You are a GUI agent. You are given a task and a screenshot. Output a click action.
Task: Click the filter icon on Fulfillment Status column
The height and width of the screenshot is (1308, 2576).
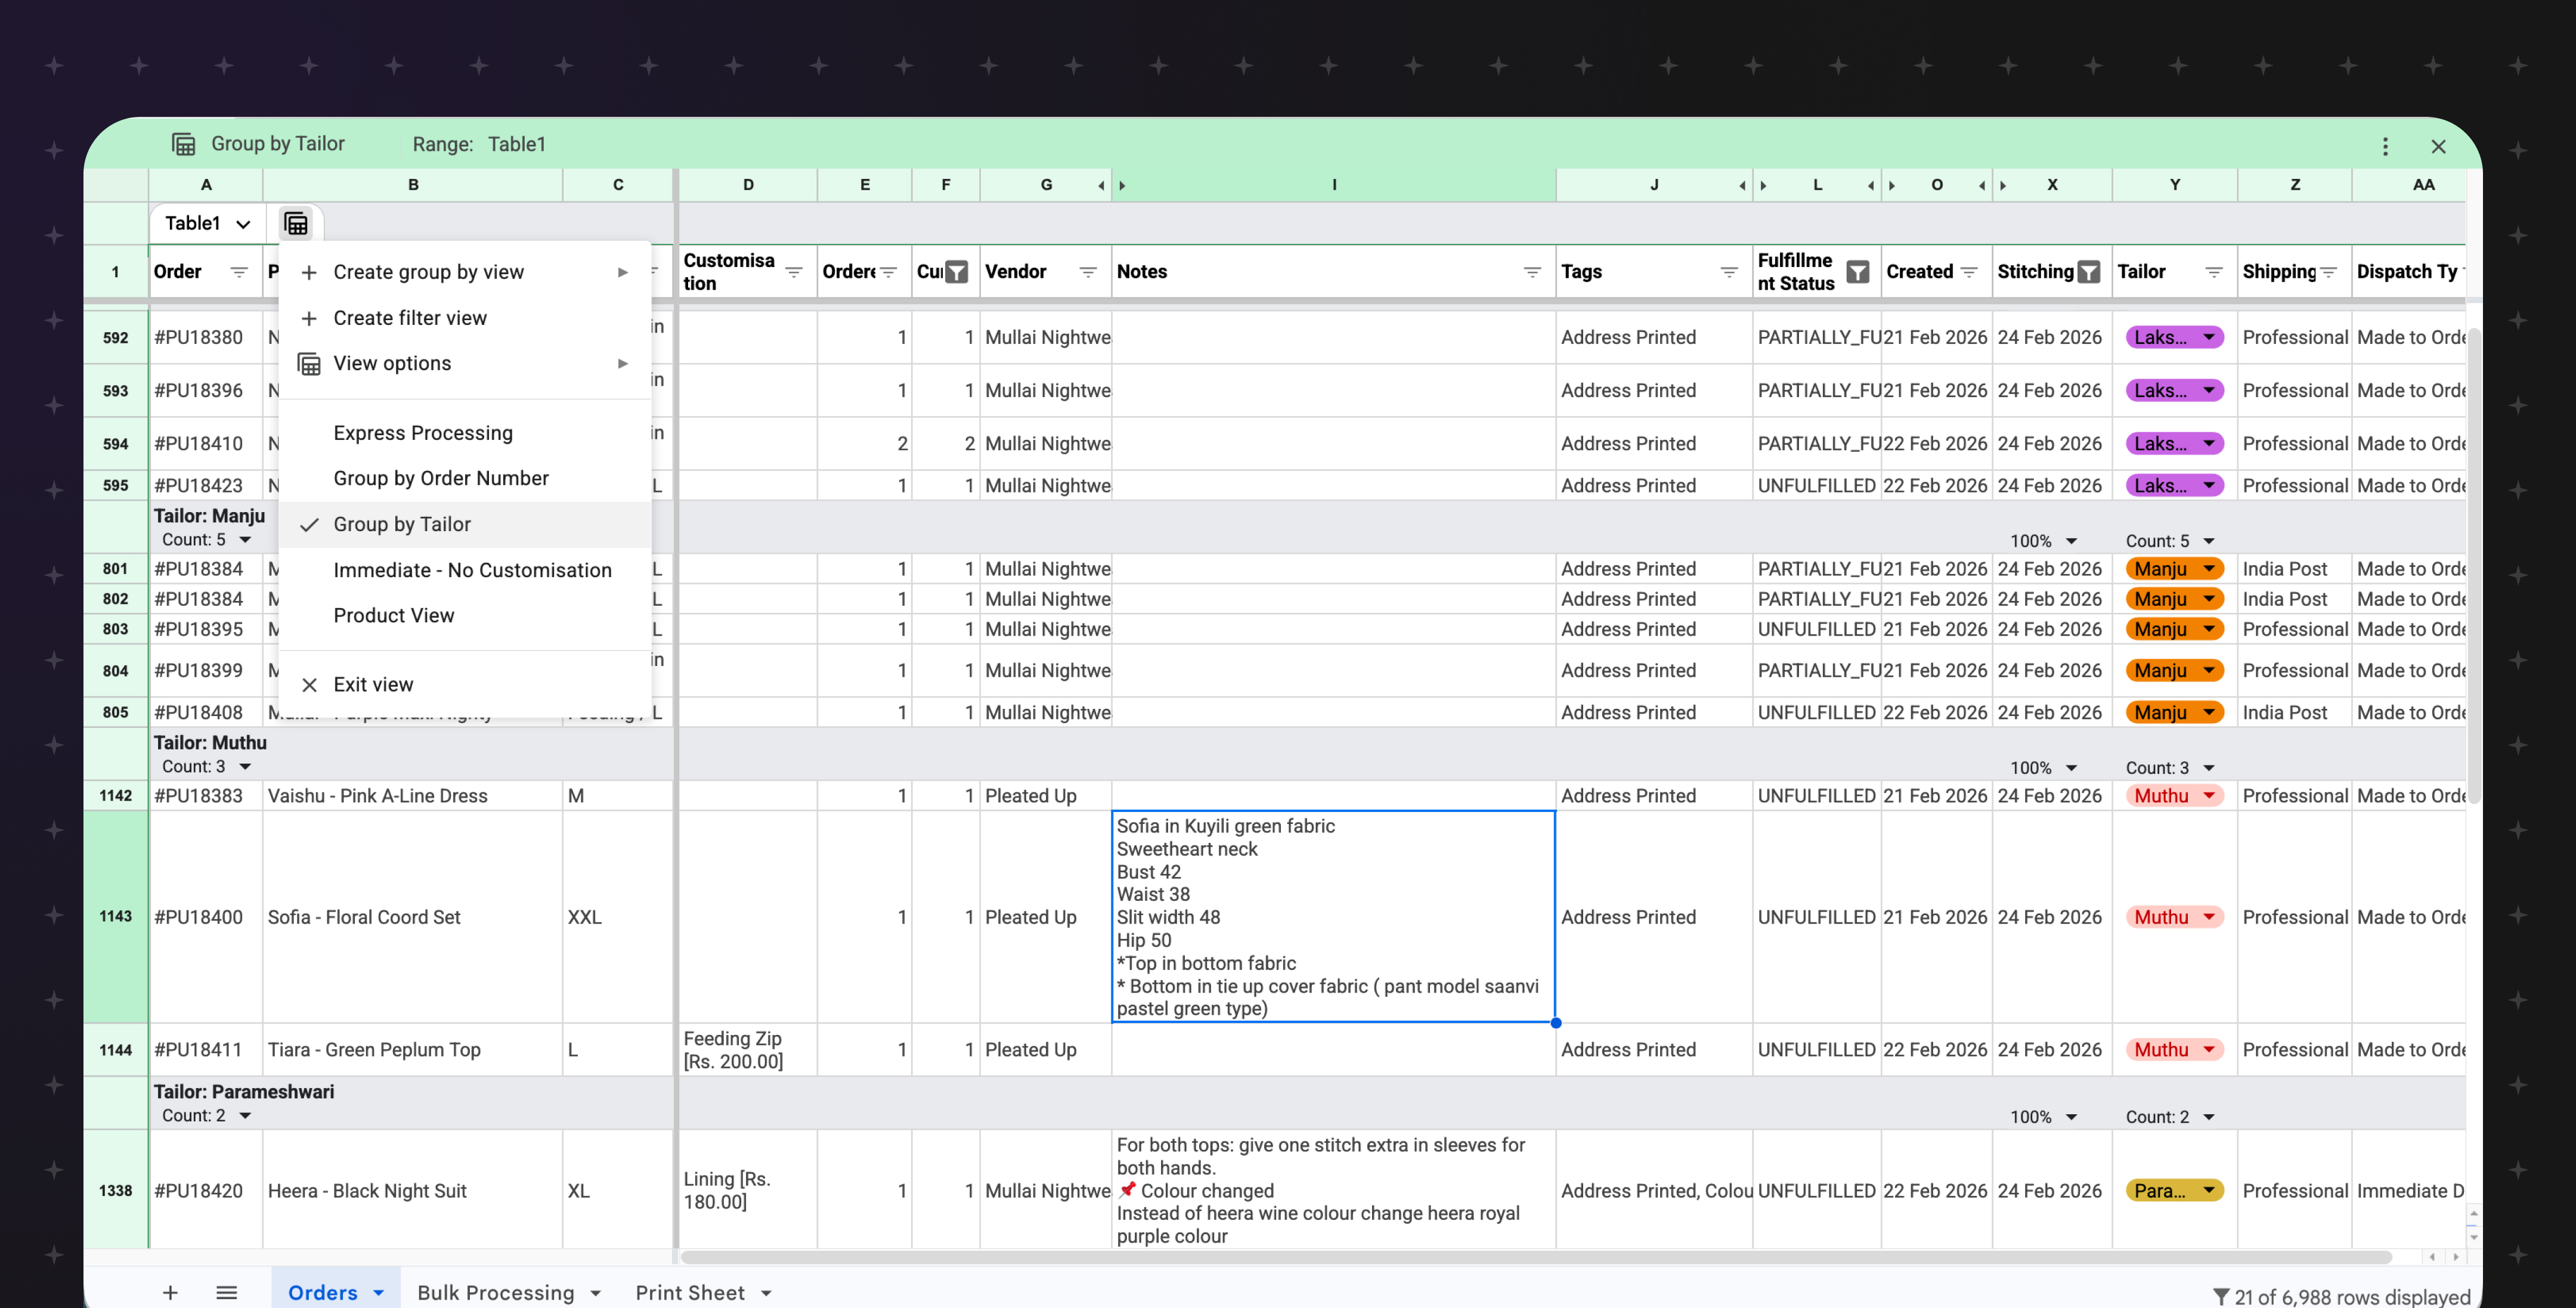click(x=1858, y=271)
